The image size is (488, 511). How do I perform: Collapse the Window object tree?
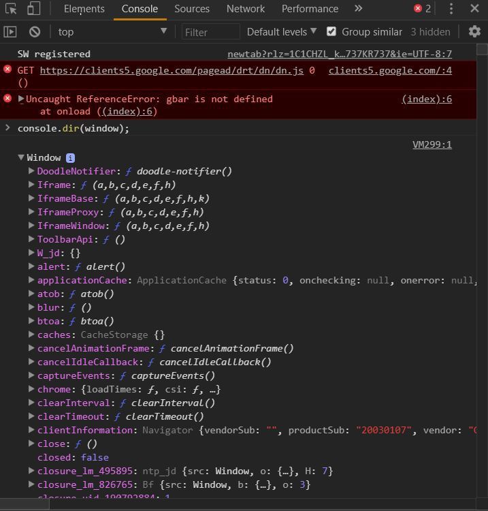(21, 157)
